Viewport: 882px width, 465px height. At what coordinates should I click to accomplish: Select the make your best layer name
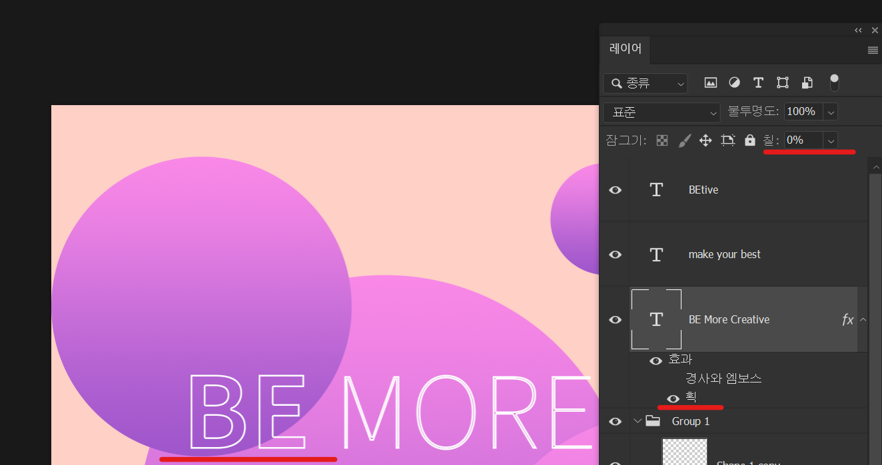(x=725, y=255)
